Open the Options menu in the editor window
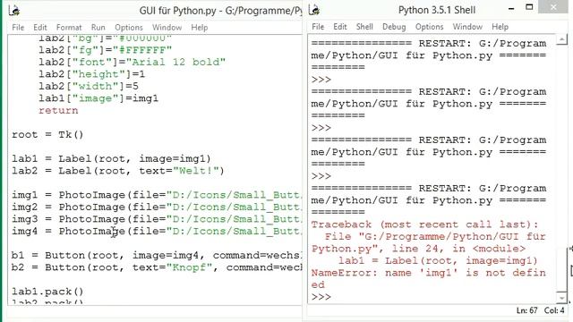The height and width of the screenshot is (322, 573). 129,28
